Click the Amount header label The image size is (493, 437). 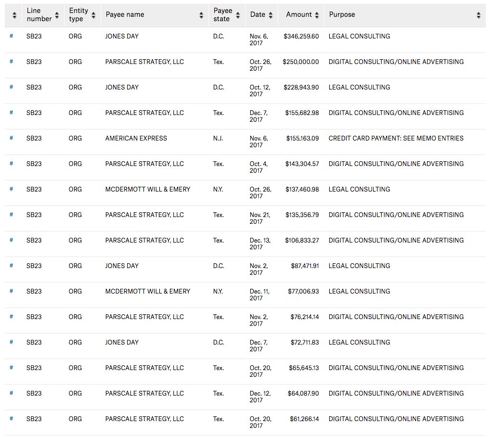point(298,14)
